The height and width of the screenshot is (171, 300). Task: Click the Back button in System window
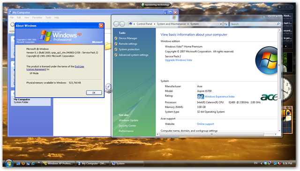point(116,24)
